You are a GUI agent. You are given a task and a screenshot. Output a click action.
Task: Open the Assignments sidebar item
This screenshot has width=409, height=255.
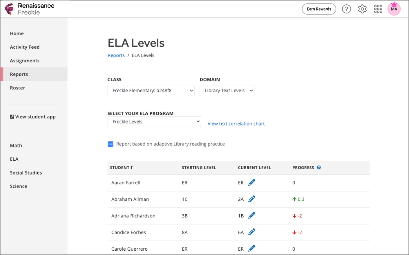(25, 60)
